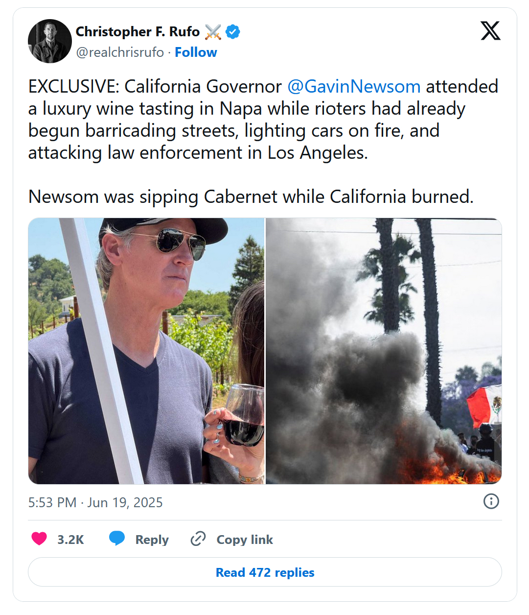Click the Reply text label

pyautogui.click(x=152, y=540)
